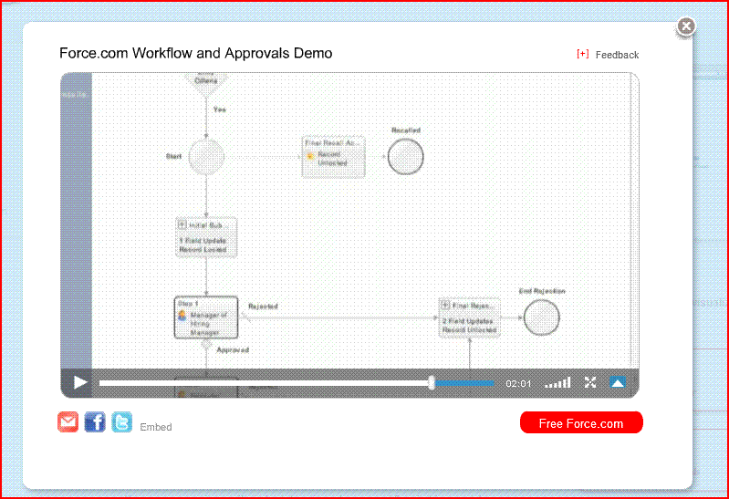The width and height of the screenshot is (729, 499).
Task: Expand the Final Rejection actions box
Action: pos(445,306)
